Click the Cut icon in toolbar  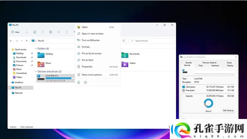coord(27,32)
